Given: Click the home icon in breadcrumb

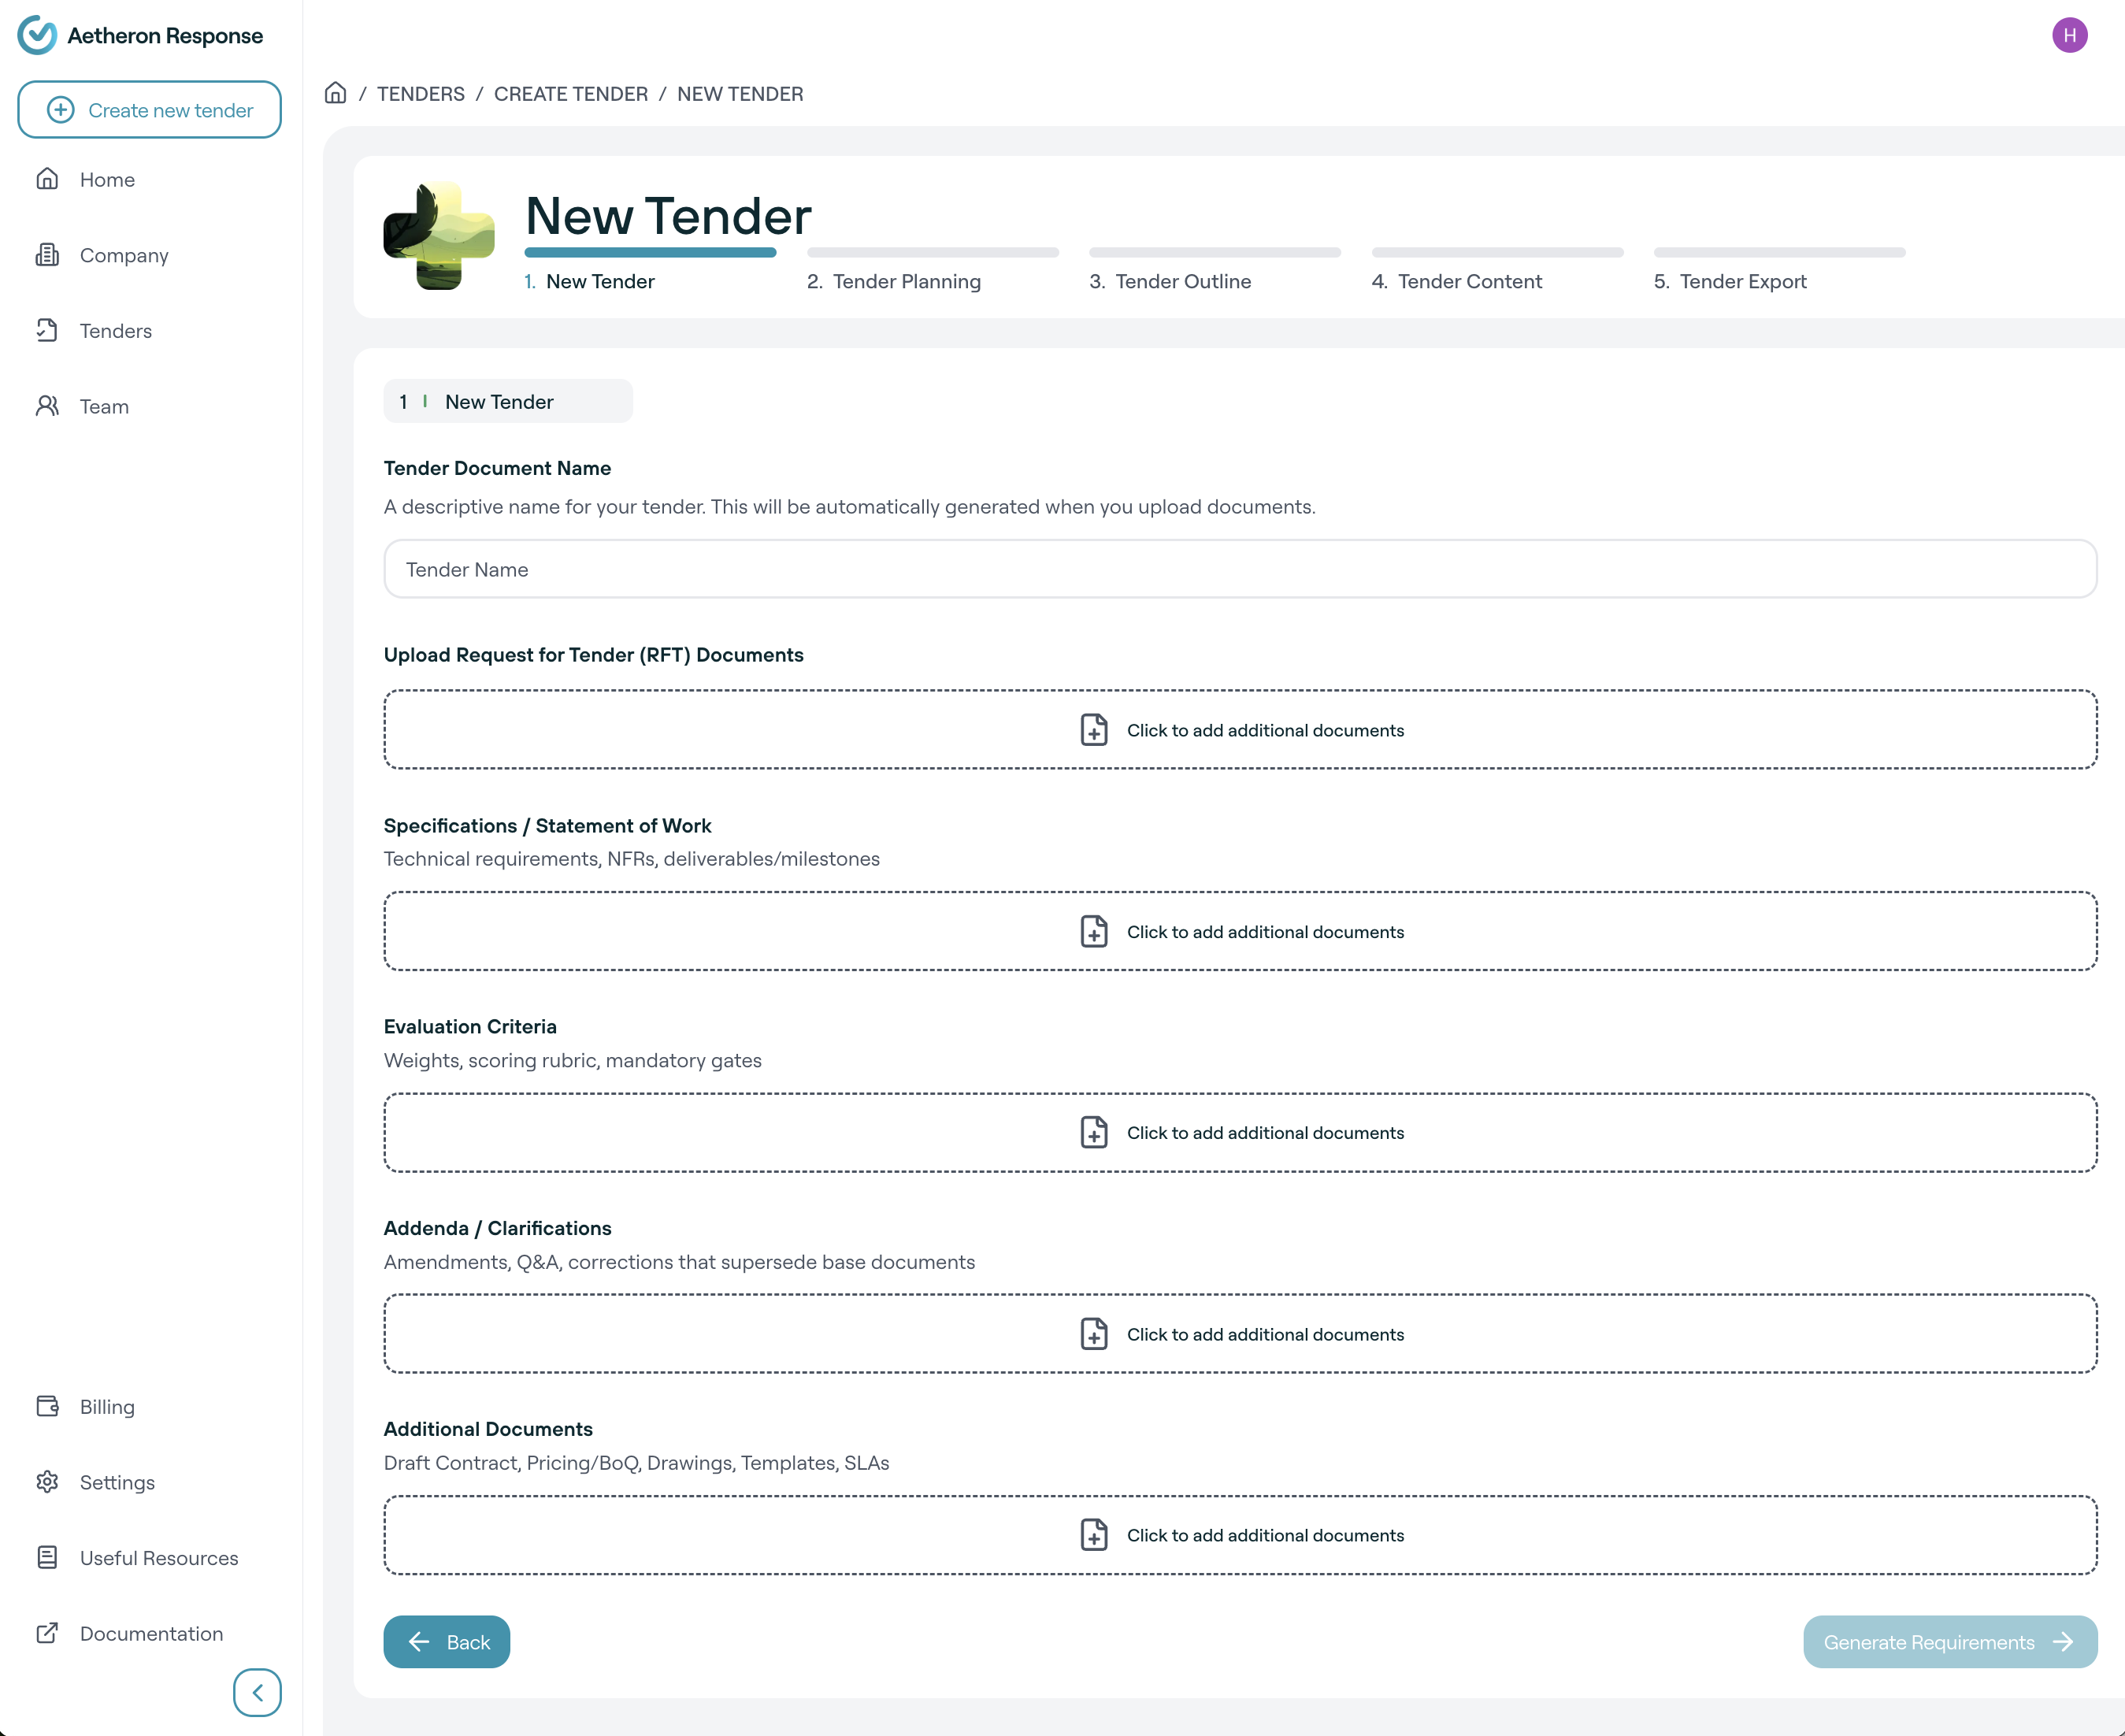Looking at the screenshot, I should 335,93.
